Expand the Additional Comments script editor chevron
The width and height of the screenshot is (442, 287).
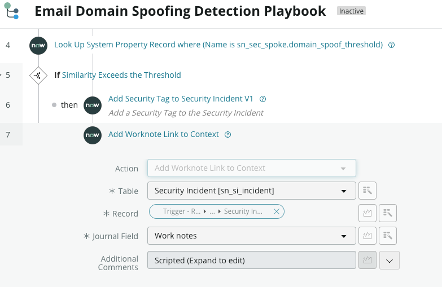tap(390, 260)
